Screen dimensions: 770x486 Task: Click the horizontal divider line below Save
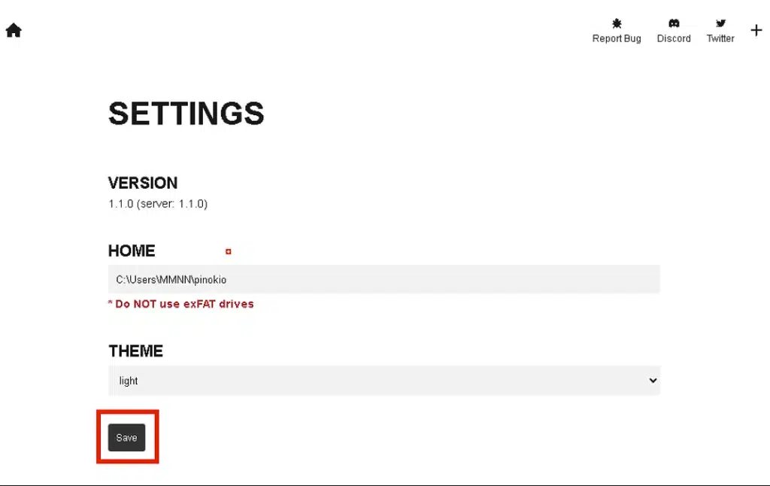(385, 484)
